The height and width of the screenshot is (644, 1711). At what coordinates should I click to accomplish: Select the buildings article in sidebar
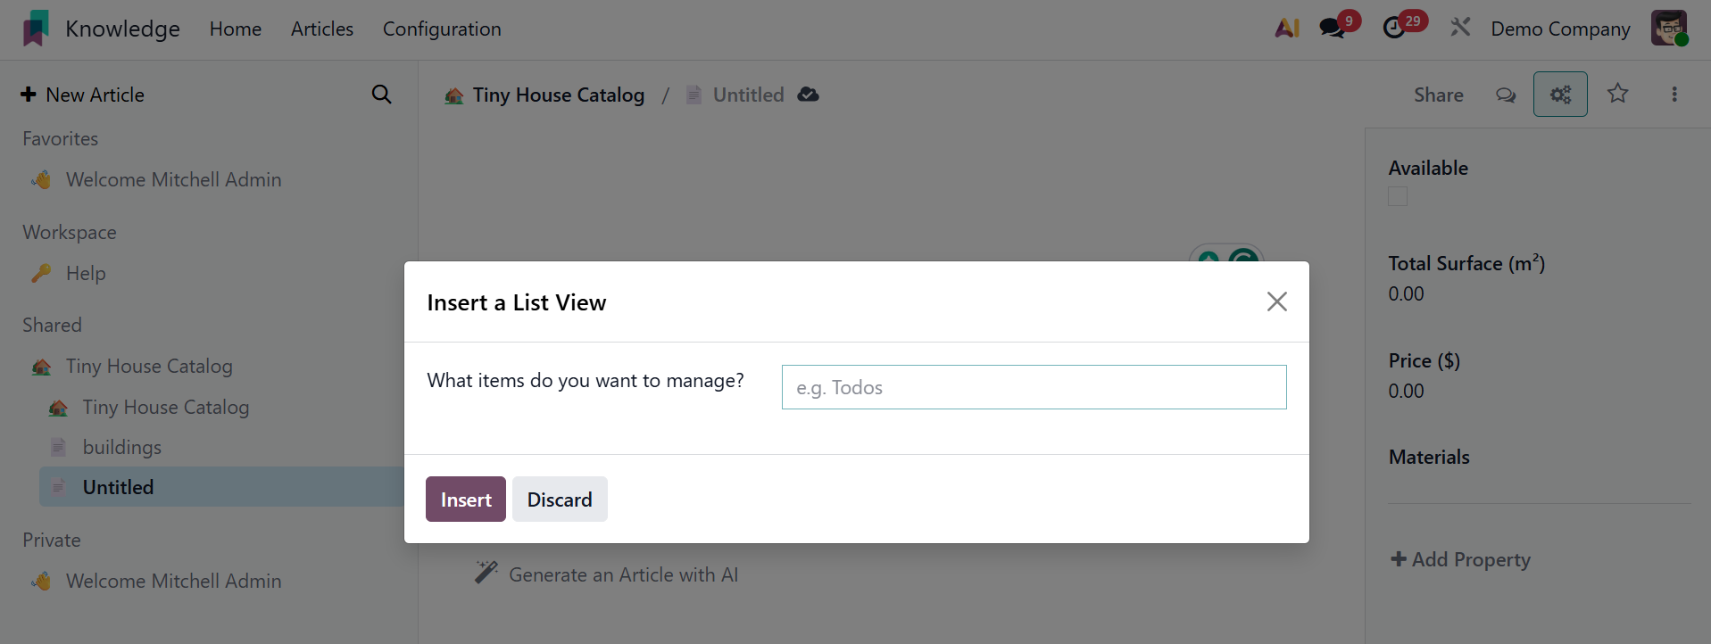tap(122, 447)
